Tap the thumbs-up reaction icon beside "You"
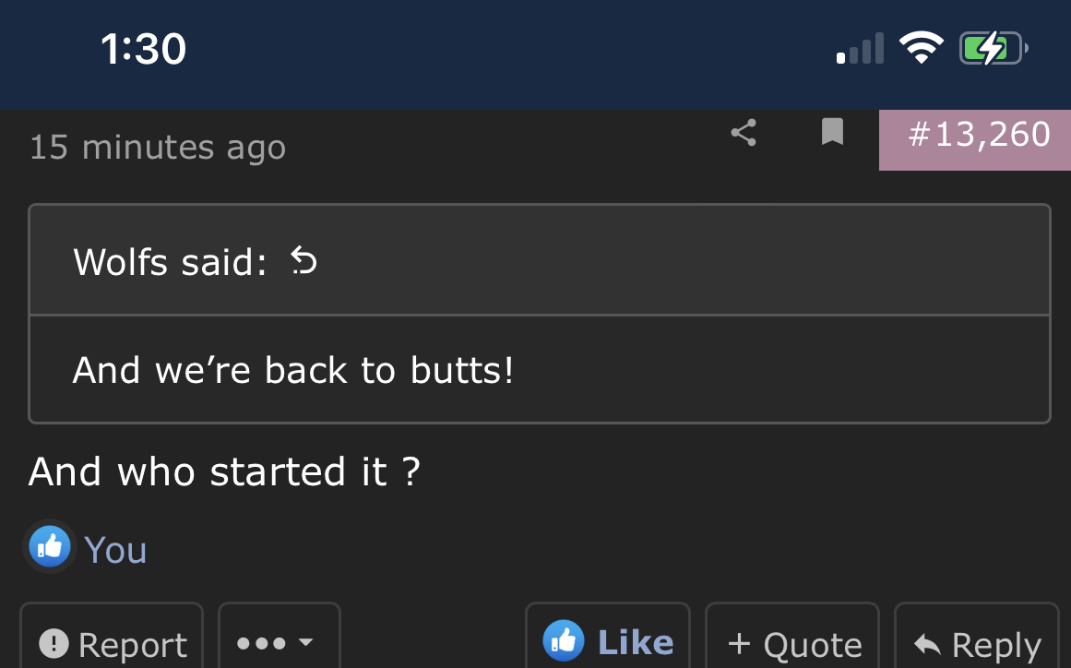The height and width of the screenshot is (668, 1071). pyautogui.click(x=50, y=548)
